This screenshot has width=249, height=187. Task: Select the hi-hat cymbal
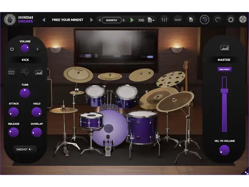[x=63, y=110]
